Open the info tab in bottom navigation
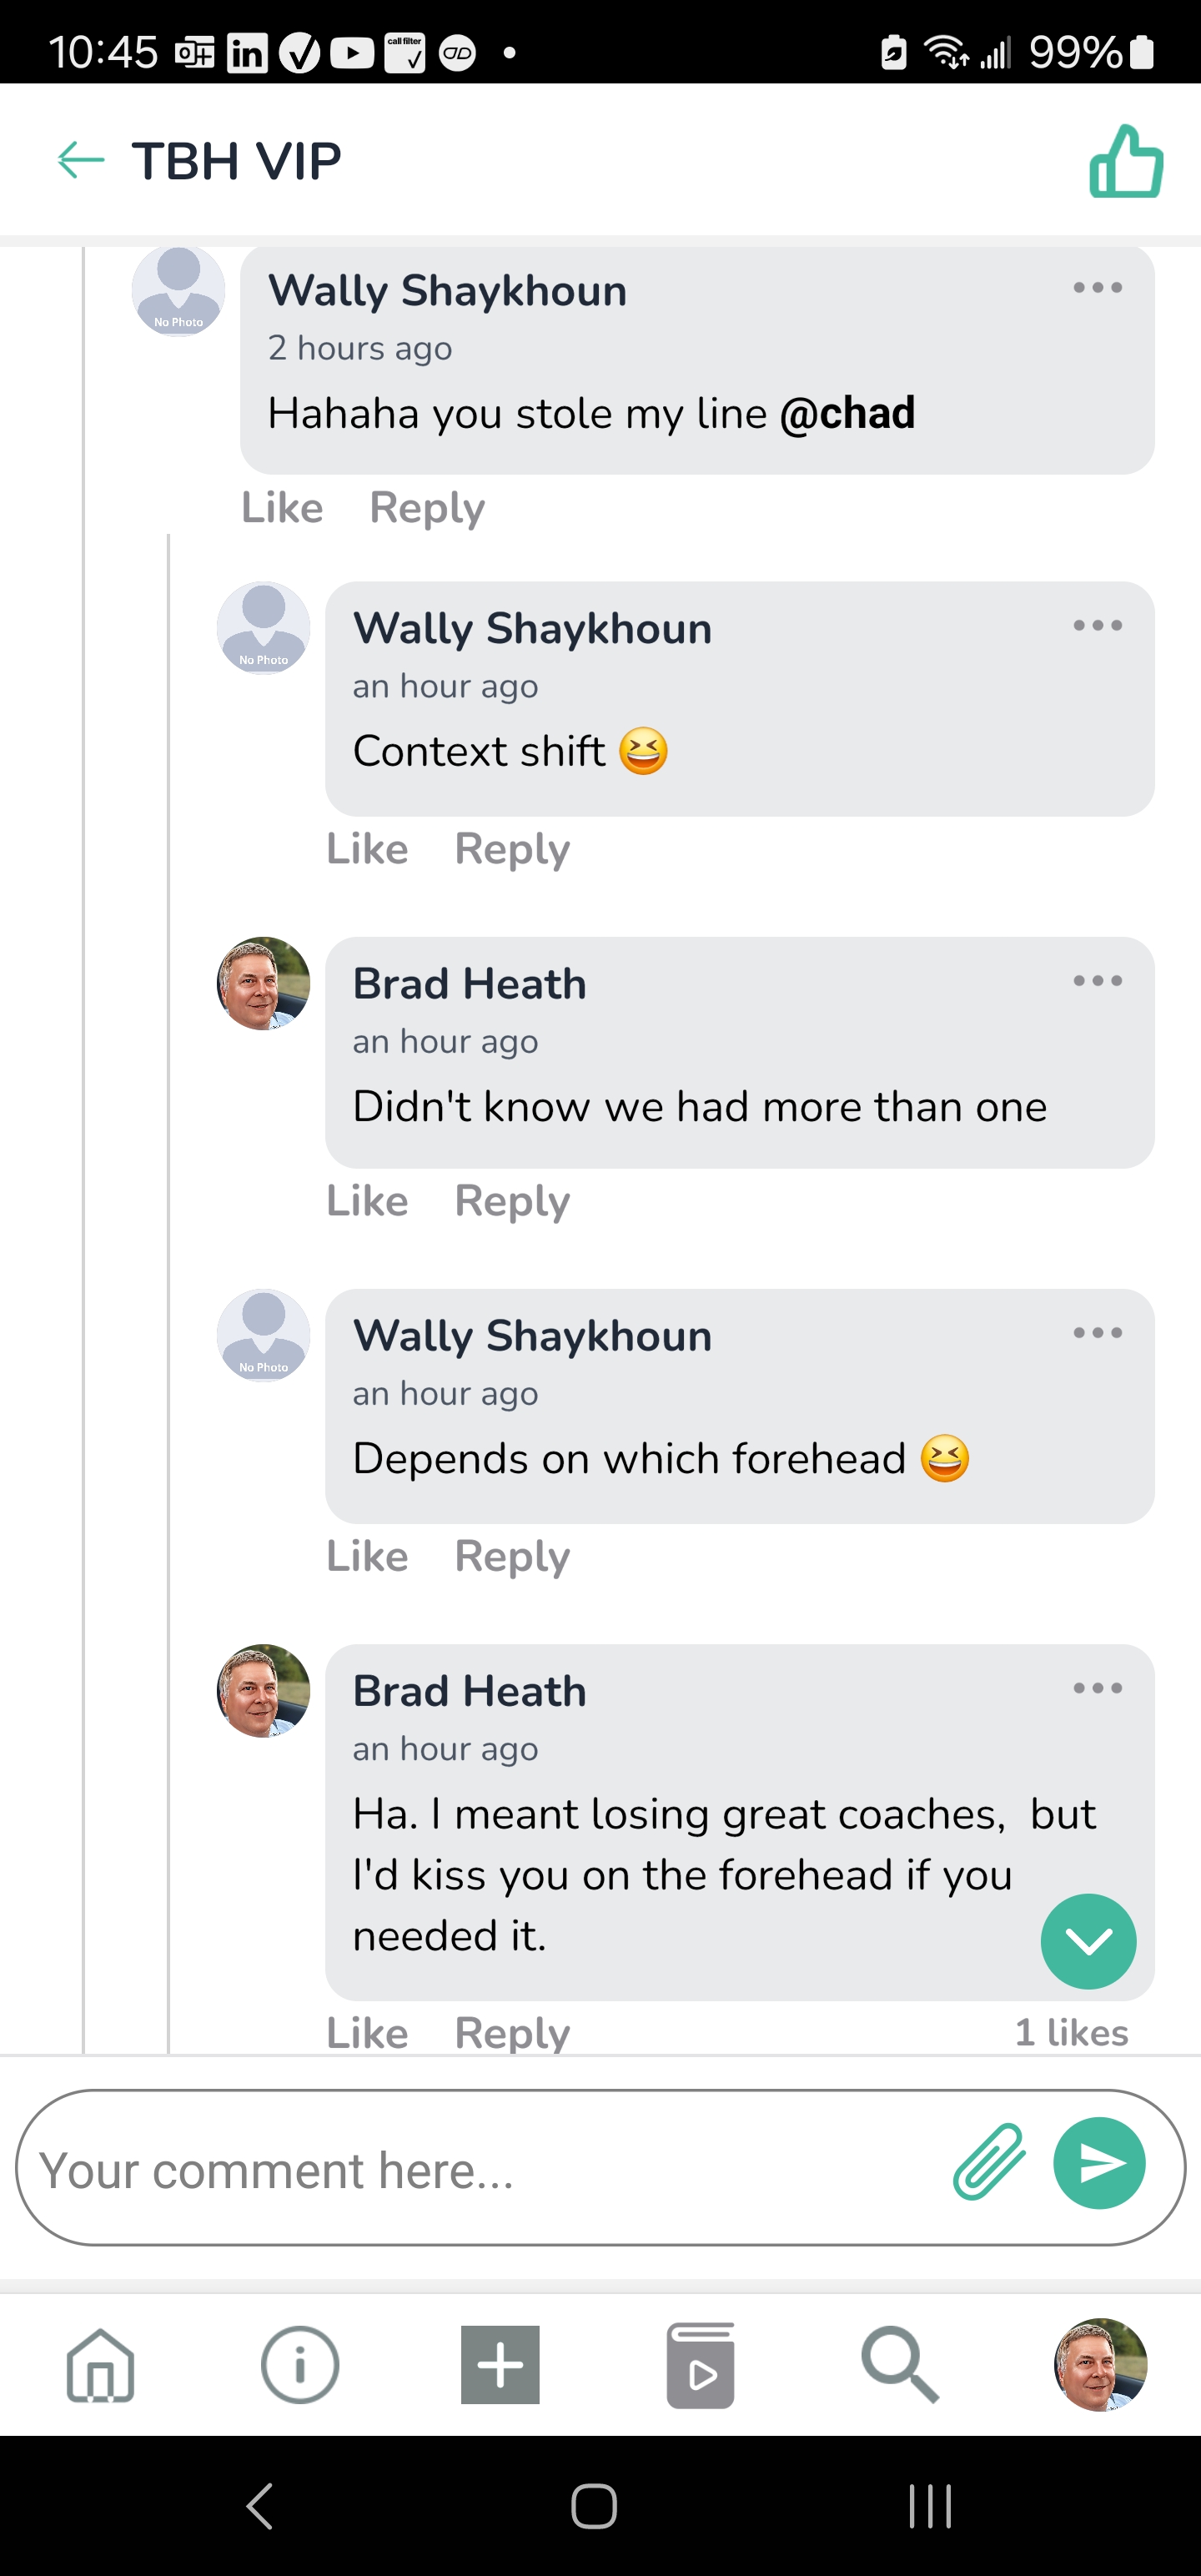This screenshot has height=2576, width=1201. point(300,2365)
